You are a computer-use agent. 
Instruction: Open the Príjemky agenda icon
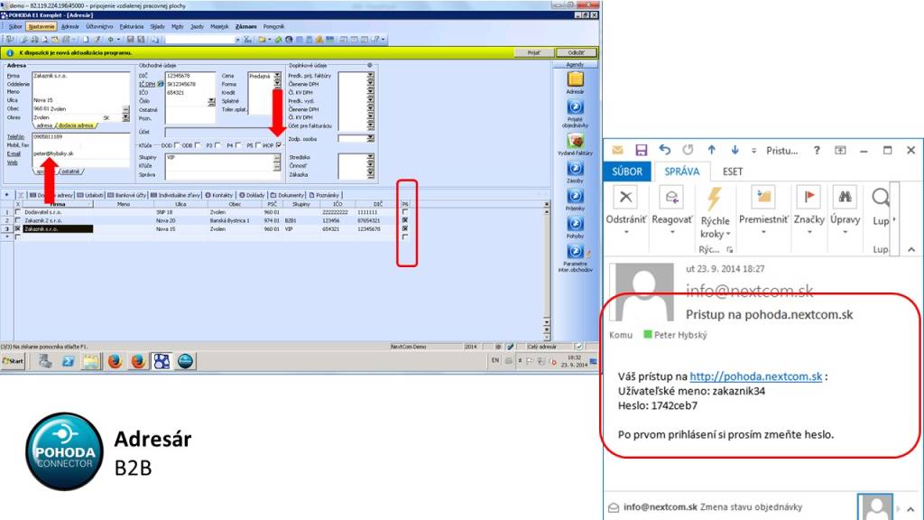click(x=575, y=196)
